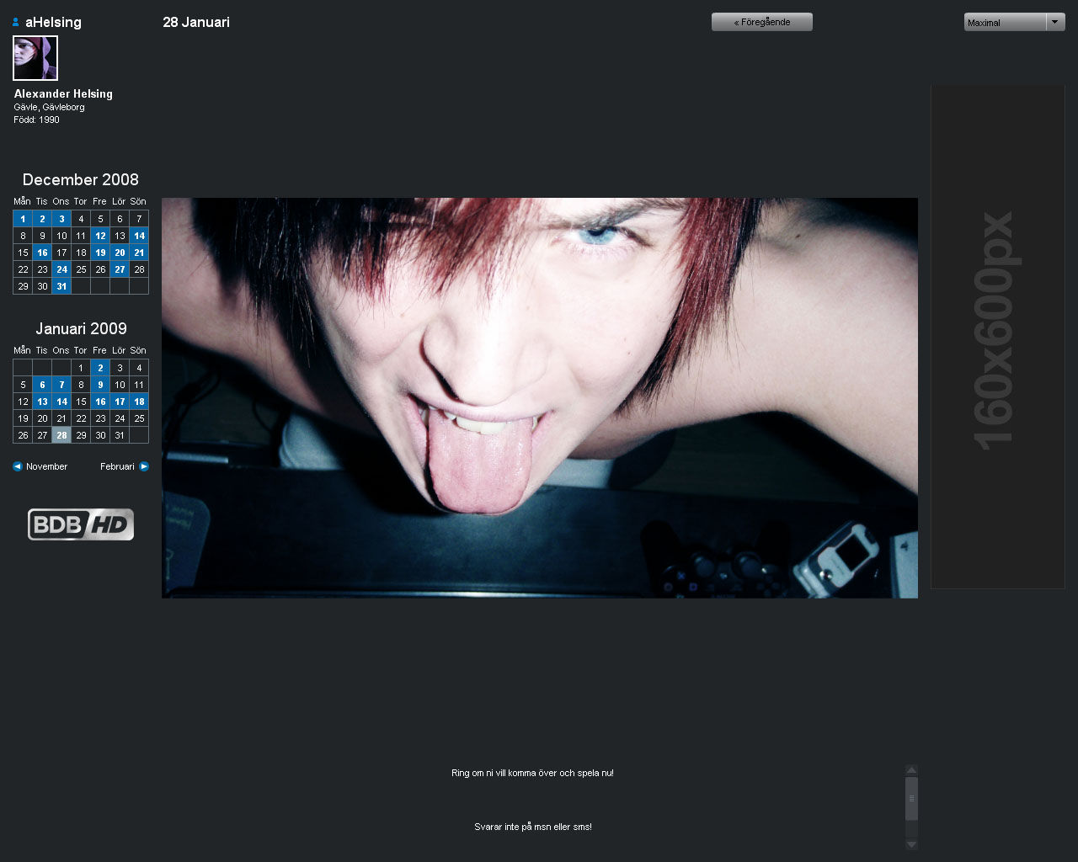Select December 31 in the calendar
Screen dimensions: 1078x862
coord(61,286)
